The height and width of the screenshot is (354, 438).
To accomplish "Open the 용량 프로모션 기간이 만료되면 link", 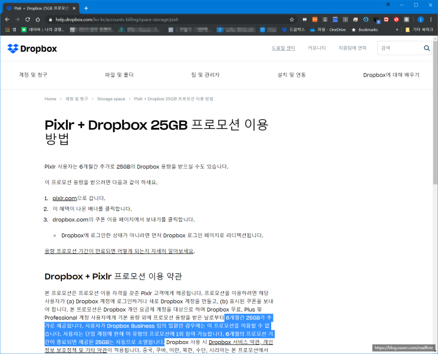I will [119, 251].
